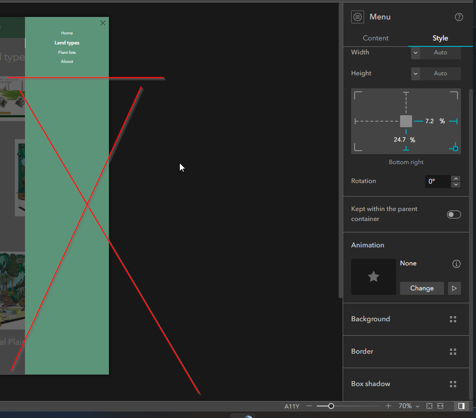Open the Height unit dropdown
This screenshot has height=418, width=476.
click(415, 73)
